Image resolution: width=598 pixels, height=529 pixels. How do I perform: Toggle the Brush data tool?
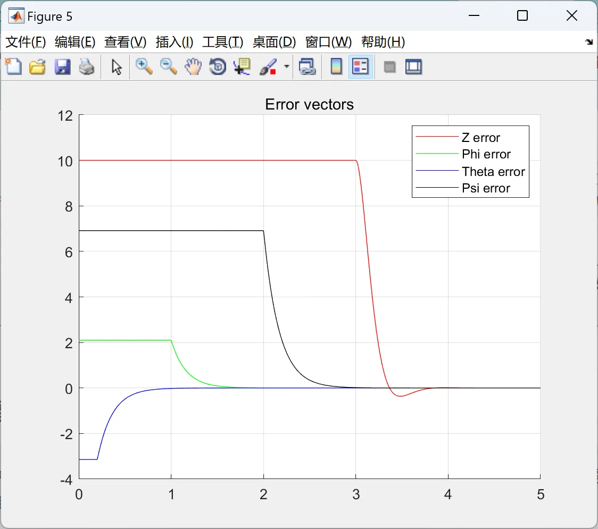pos(268,66)
